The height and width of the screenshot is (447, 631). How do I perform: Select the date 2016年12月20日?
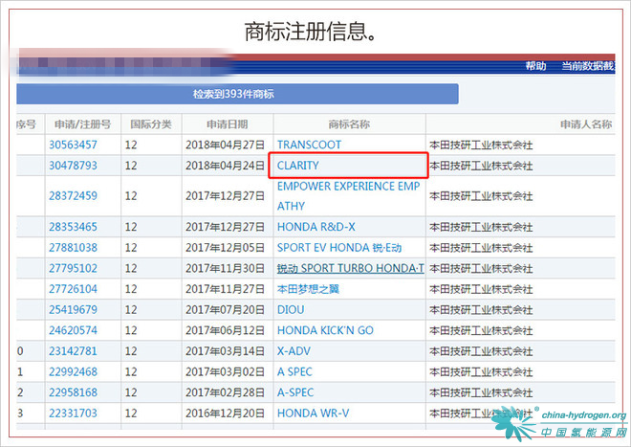(x=225, y=413)
